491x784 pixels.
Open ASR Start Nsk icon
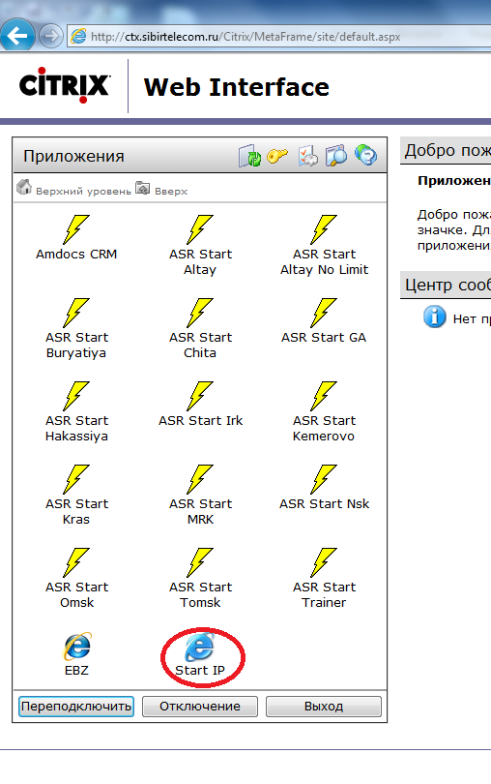click(x=324, y=480)
